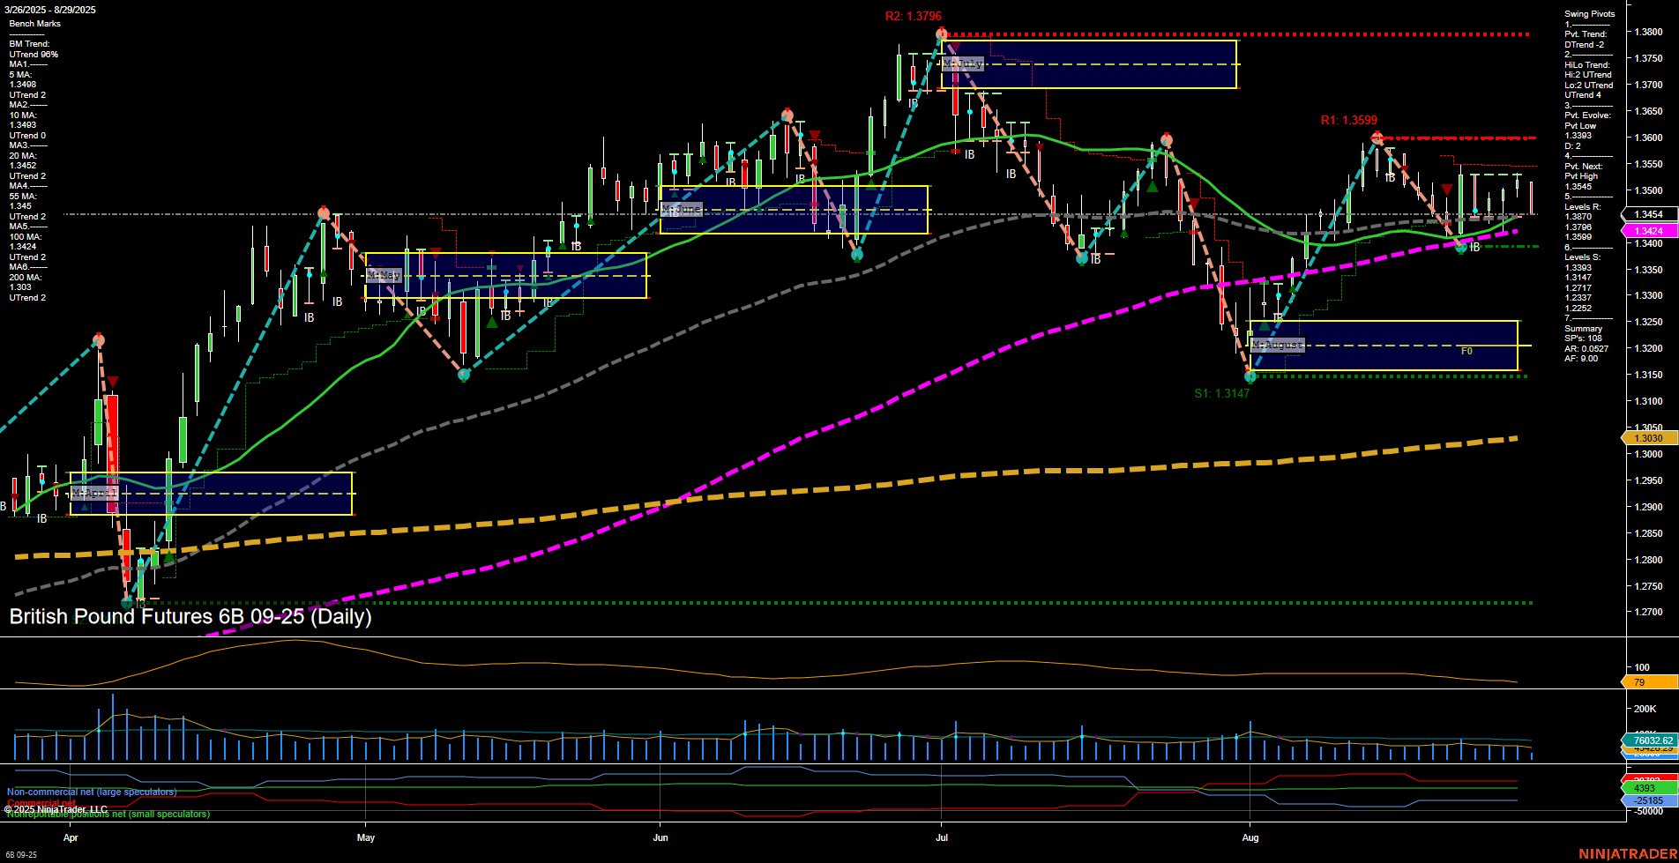Click the 20 MA: label
1679x863 pixels.
click(x=23, y=156)
